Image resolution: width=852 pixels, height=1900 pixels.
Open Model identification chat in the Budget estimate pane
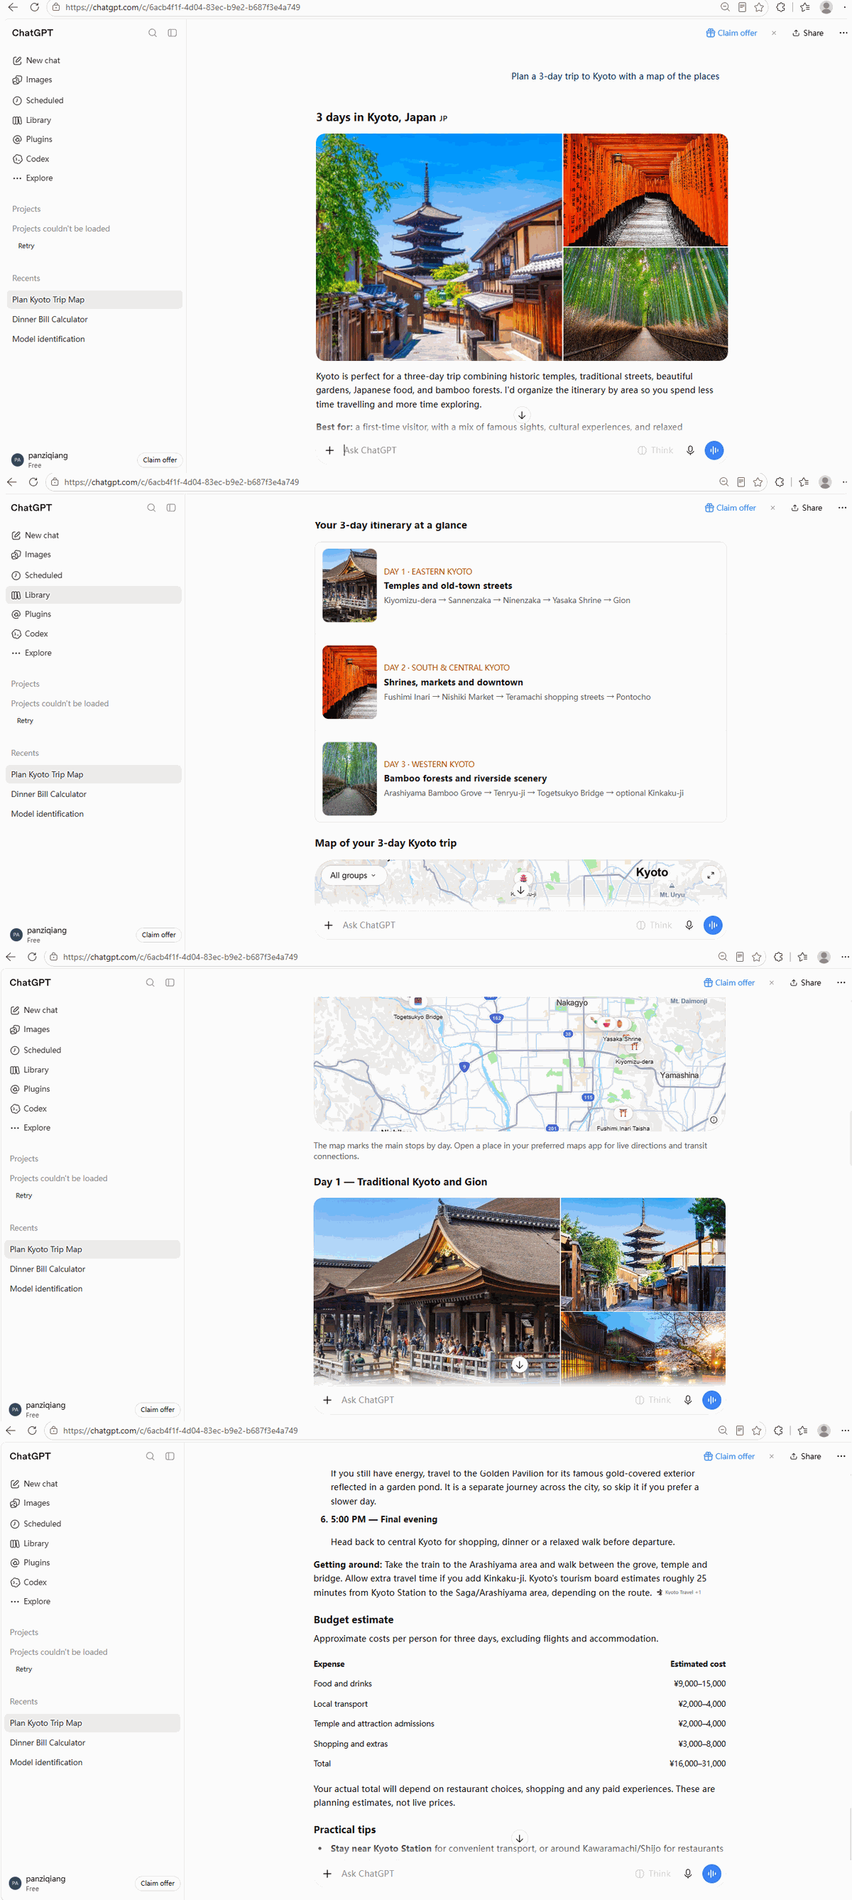click(45, 1762)
